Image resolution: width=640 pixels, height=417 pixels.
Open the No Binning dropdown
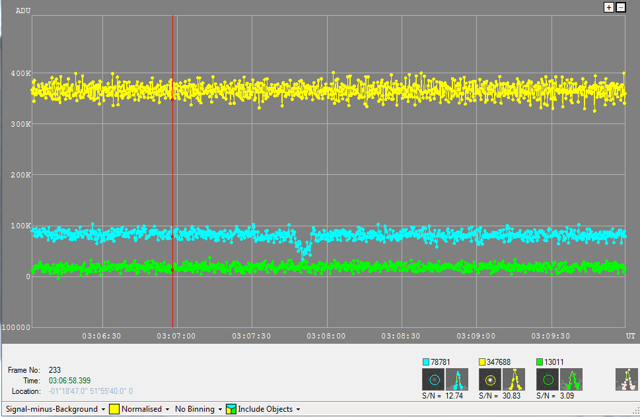pyautogui.click(x=198, y=409)
